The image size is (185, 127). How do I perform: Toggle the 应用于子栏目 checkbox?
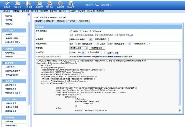pos(106,53)
